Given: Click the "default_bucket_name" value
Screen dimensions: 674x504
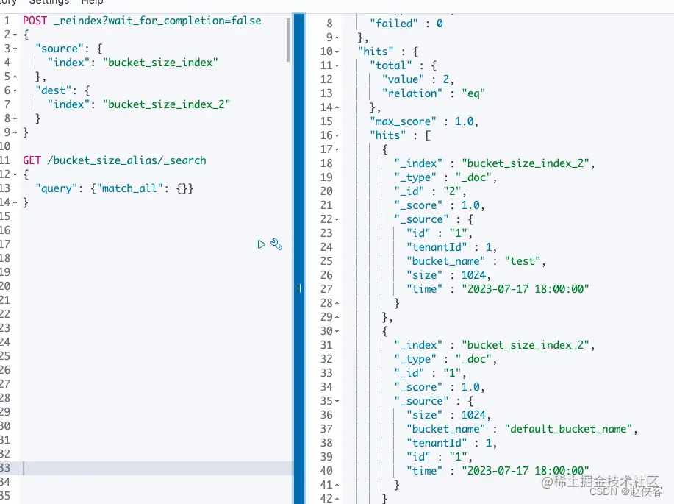Looking at the screenshot, I should coord(568,429).
